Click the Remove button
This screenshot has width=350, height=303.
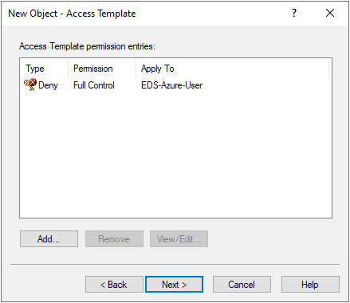pyautogui.click(x=114, y=238)
